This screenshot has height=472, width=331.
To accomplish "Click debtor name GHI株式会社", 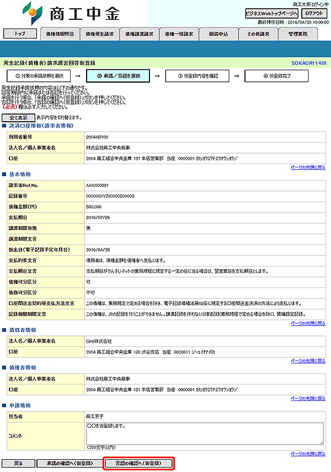I will (99, 341).
